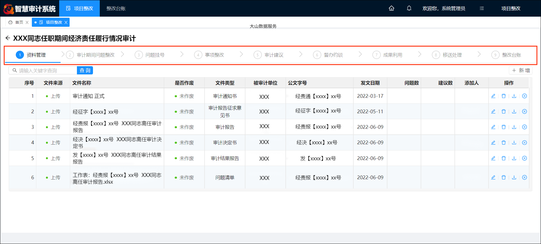Screen dimensions: 541x244
Task: Delete row 2 经征字 file
Action: pyautogui.click(x=504, y=112)
